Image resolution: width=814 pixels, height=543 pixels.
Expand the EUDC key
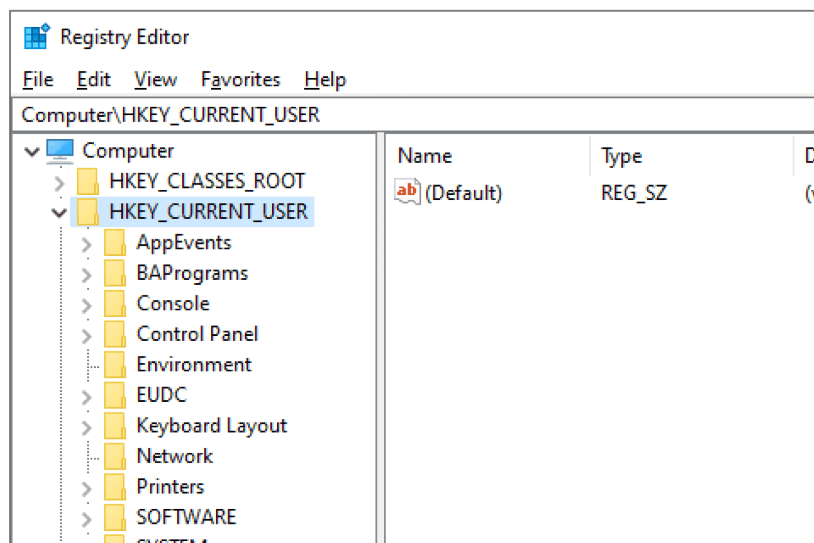point(87,397)
